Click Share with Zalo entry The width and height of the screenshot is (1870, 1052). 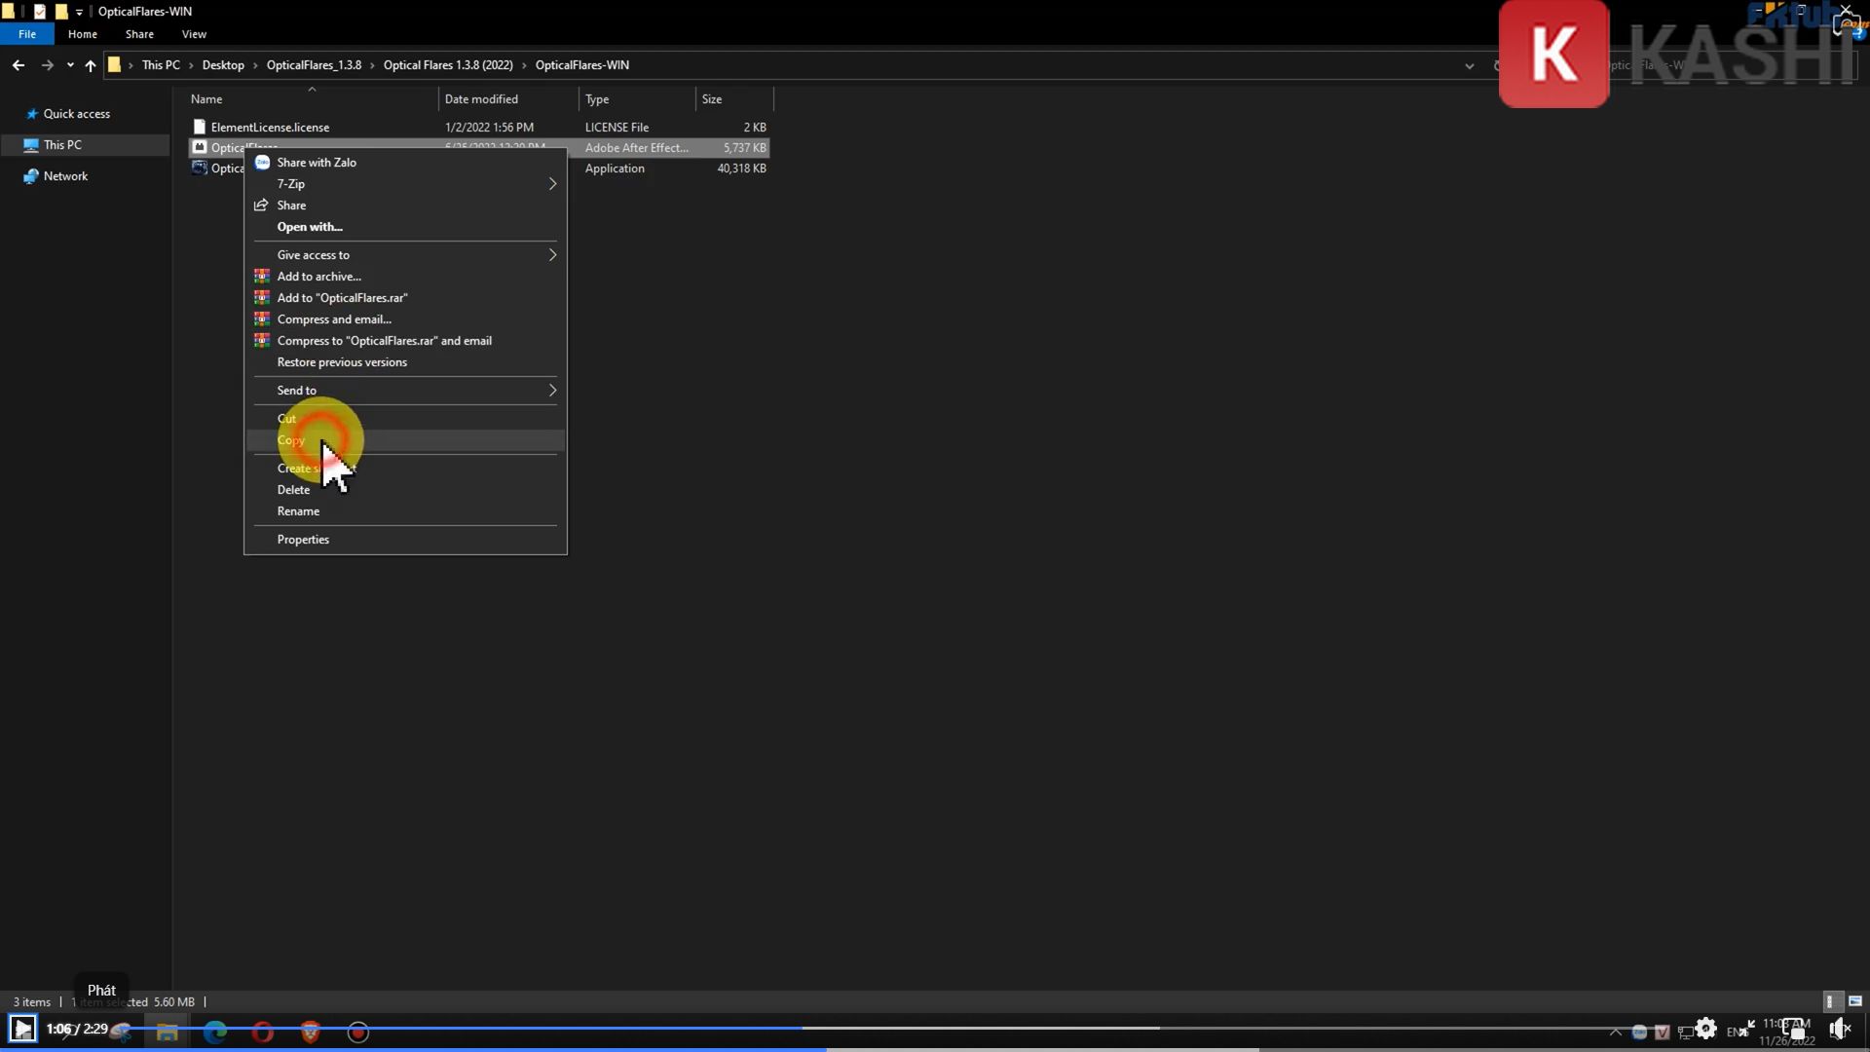coord(317,163)
